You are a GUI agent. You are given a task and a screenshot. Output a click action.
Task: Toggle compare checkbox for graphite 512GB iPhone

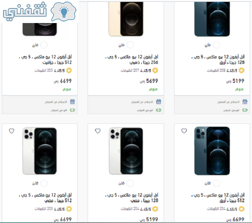point(44,45)
